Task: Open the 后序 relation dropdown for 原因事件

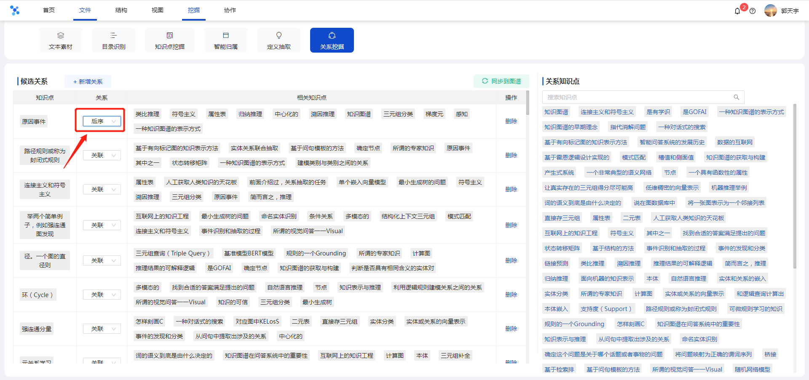Action: pos(102,121)
